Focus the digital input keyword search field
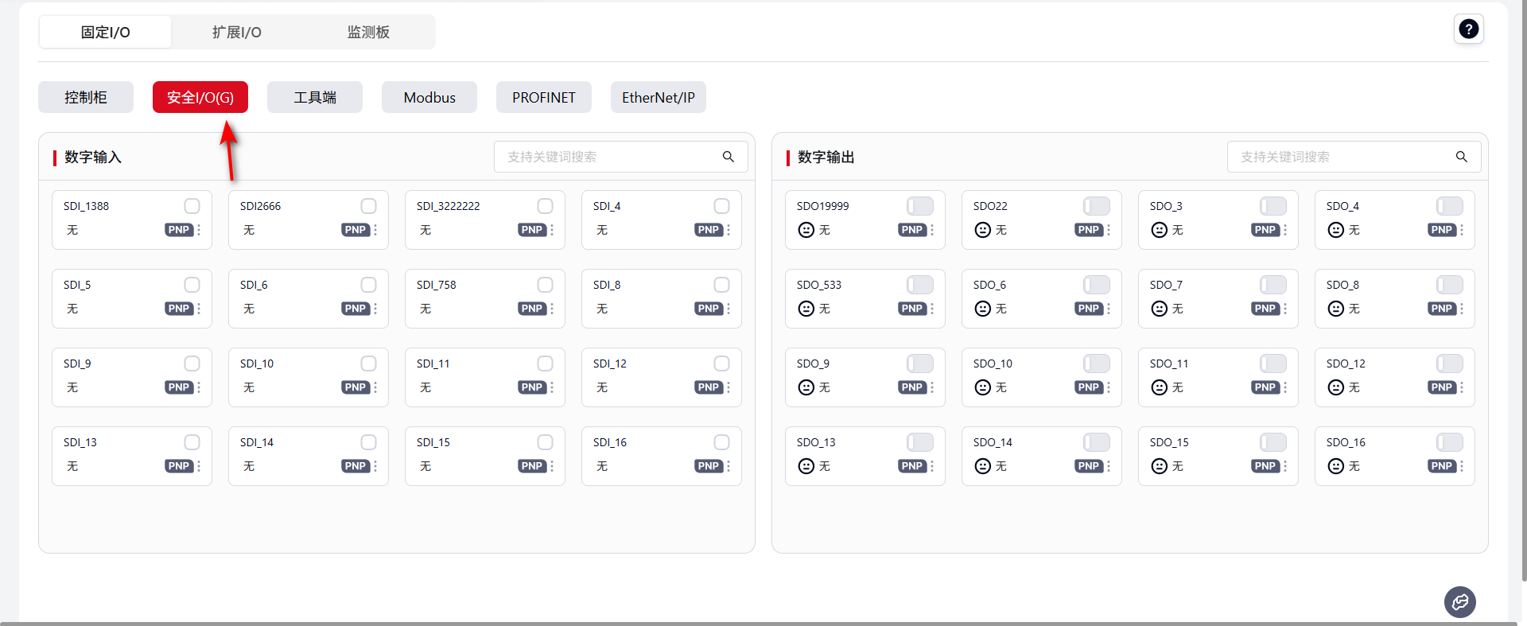Image resolution: width=1527 pixels, height=626 pixels. (608, 157)
